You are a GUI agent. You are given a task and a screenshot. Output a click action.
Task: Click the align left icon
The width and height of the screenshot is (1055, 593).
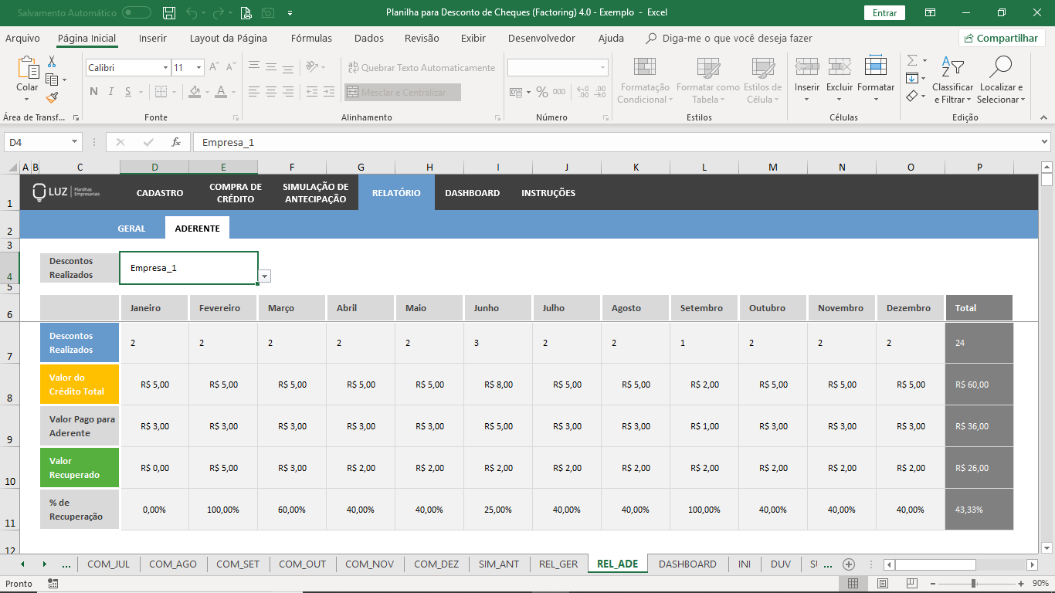(253, 92)
